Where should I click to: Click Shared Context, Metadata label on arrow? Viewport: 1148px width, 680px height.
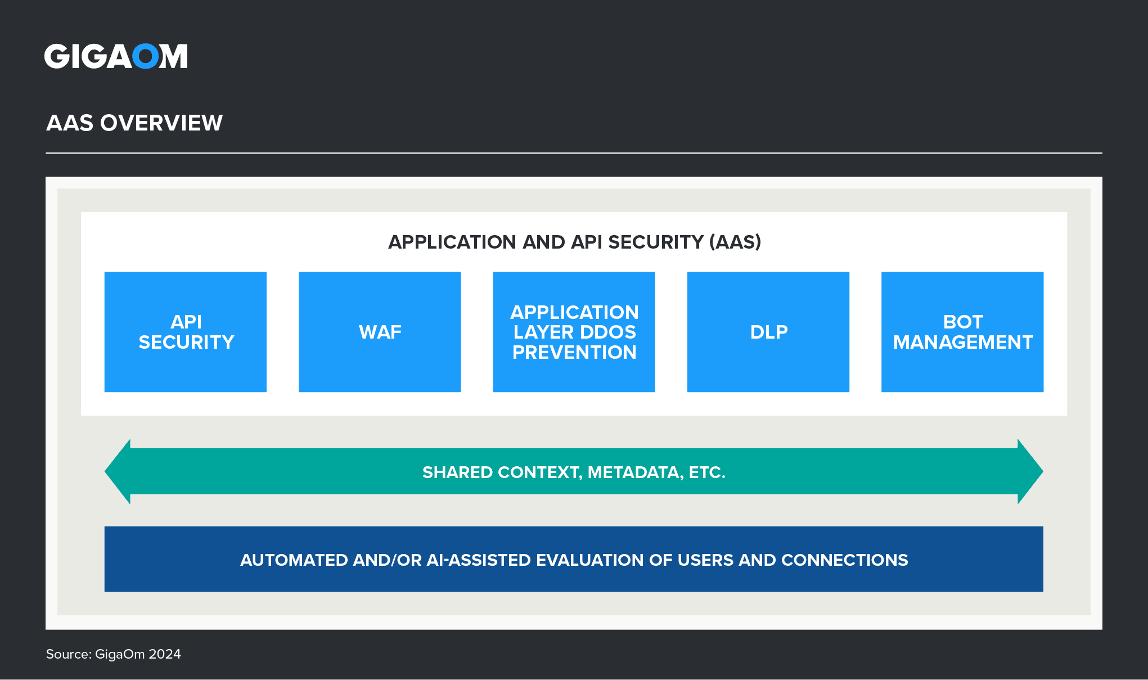[x=574, y=472]
